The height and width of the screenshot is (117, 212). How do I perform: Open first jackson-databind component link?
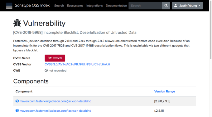(55, 101)
